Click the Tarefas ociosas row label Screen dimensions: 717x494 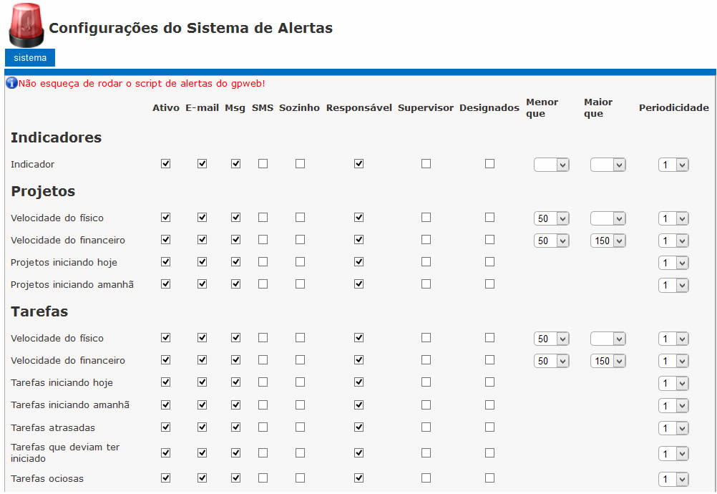pos(47,478)
